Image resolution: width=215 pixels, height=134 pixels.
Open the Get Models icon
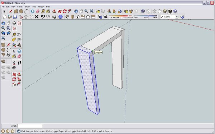126,11
